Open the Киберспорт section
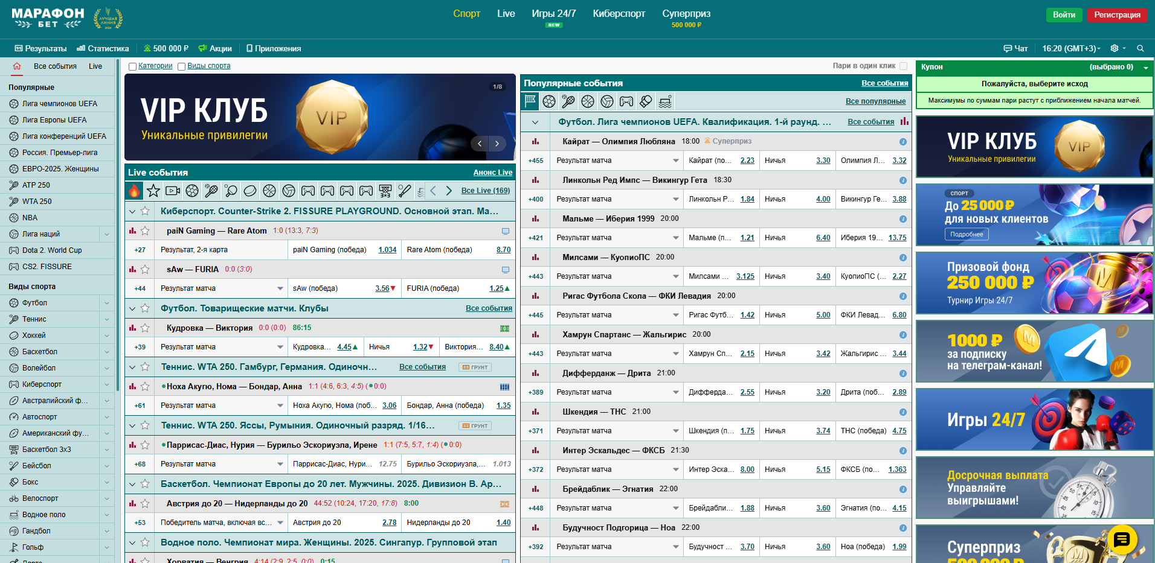 [x=619, y=13]
